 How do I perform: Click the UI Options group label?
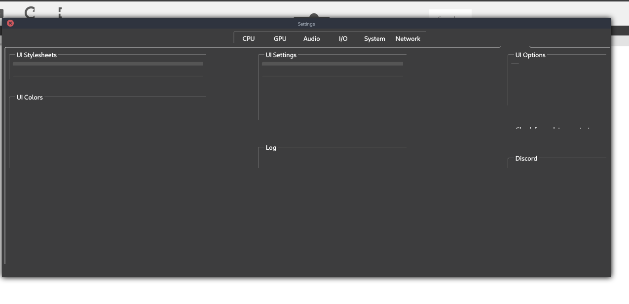pyautogui.click(x=530, y=55)
